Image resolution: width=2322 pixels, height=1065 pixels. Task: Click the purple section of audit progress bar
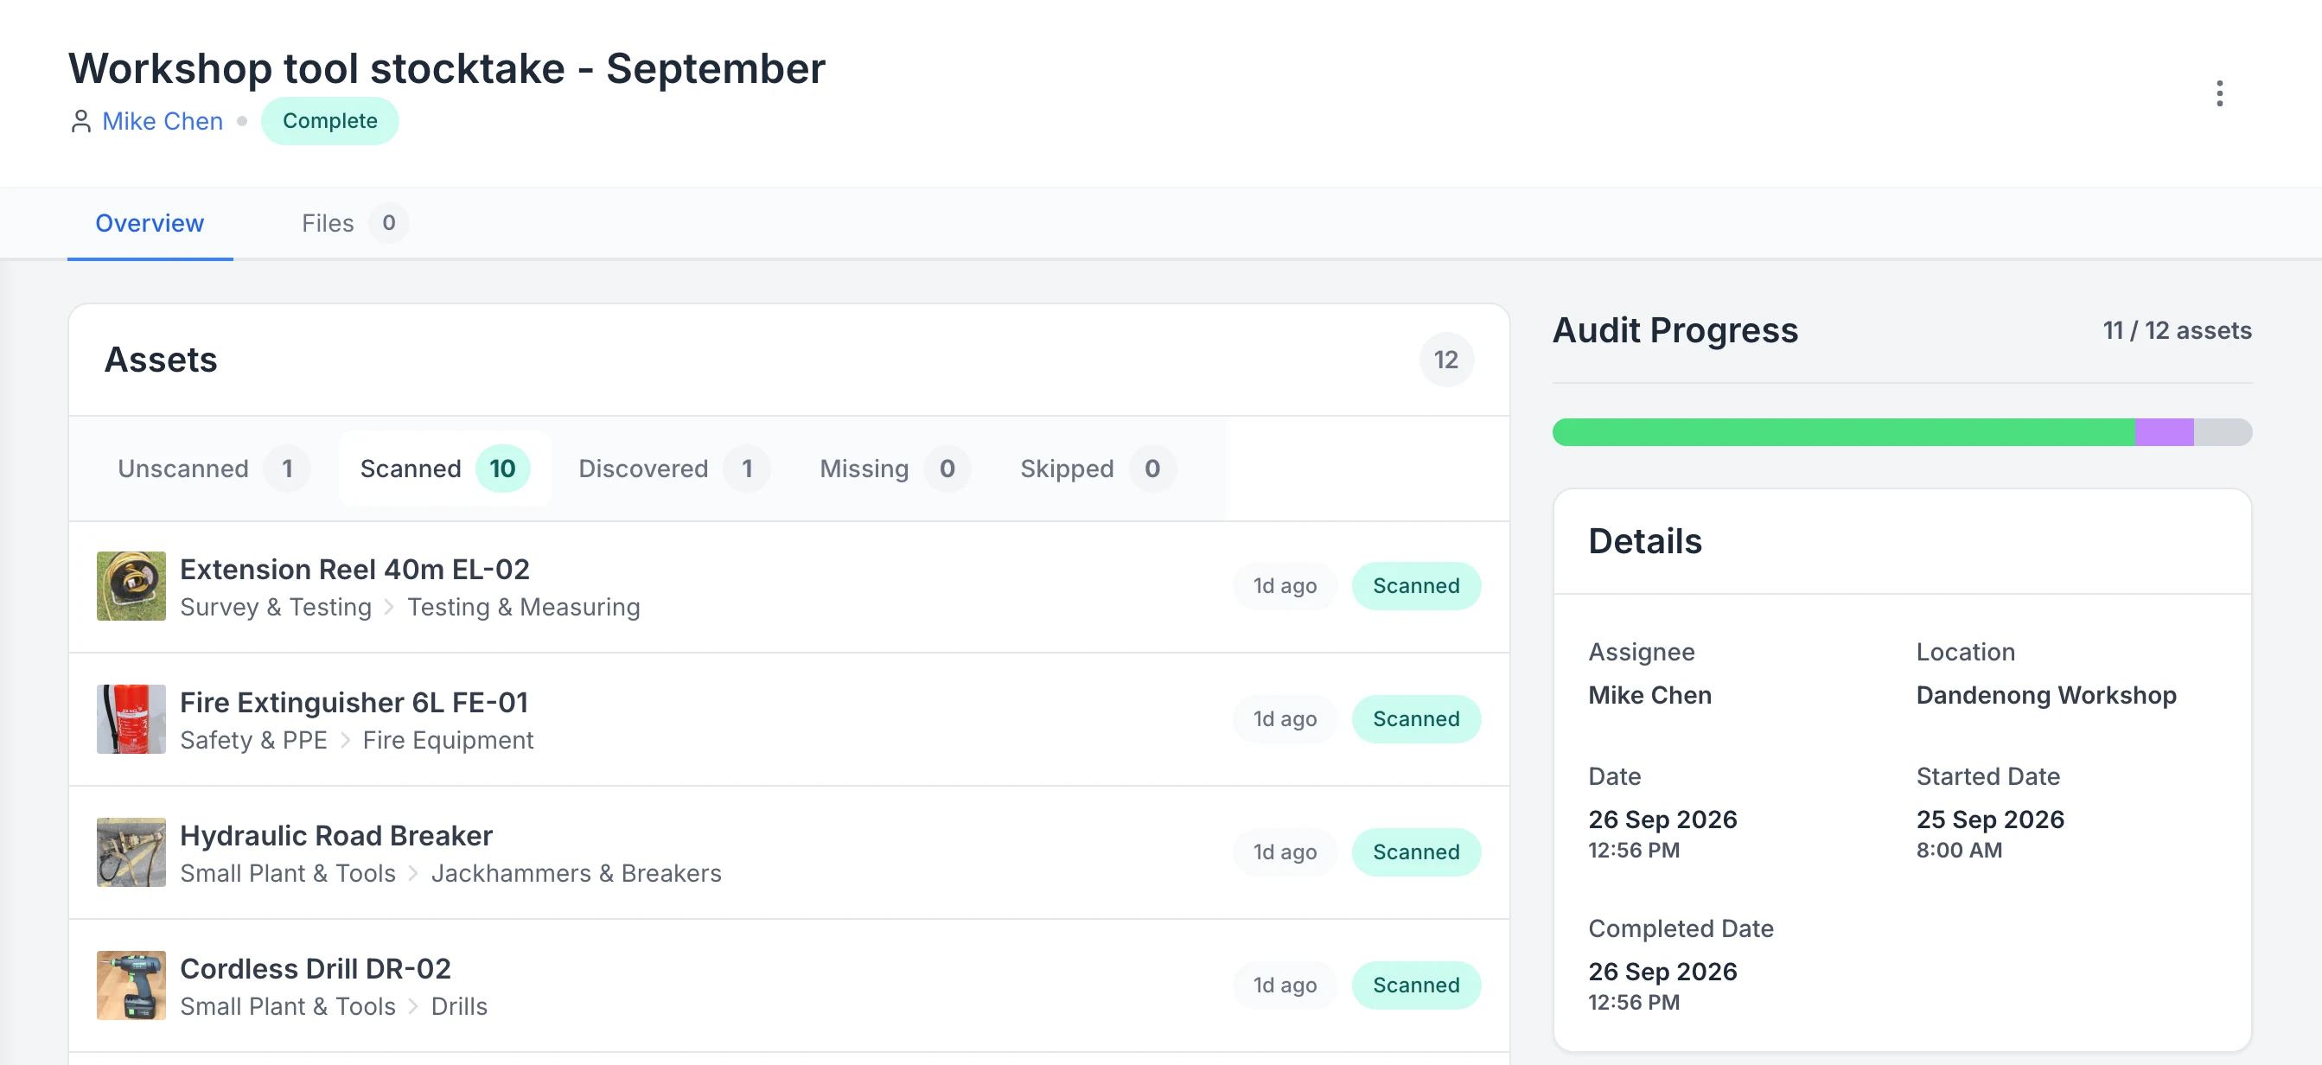pos(2165,432)
